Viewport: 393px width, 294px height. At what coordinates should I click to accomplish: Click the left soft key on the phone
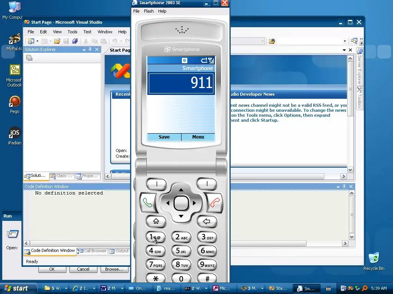(x=156, y=184)
